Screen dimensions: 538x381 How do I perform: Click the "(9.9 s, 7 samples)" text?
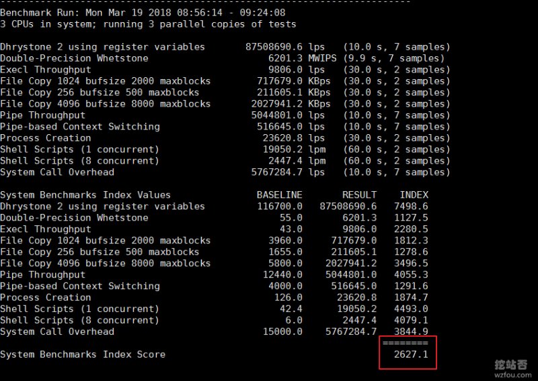[x=394, y=58]
